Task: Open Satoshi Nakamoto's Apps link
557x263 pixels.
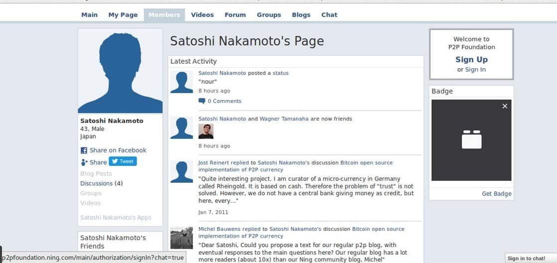Action: point(116,218)
